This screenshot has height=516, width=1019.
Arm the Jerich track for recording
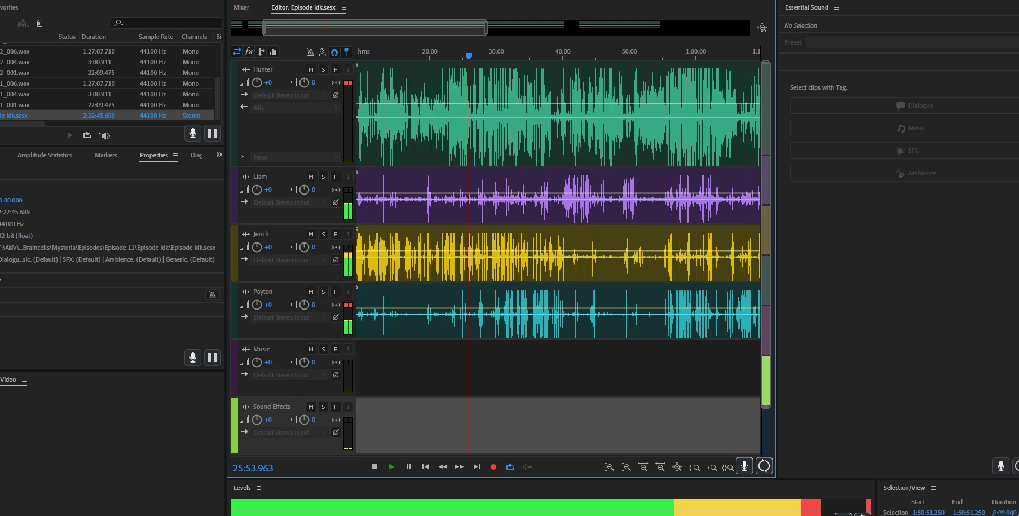[336, 234]
